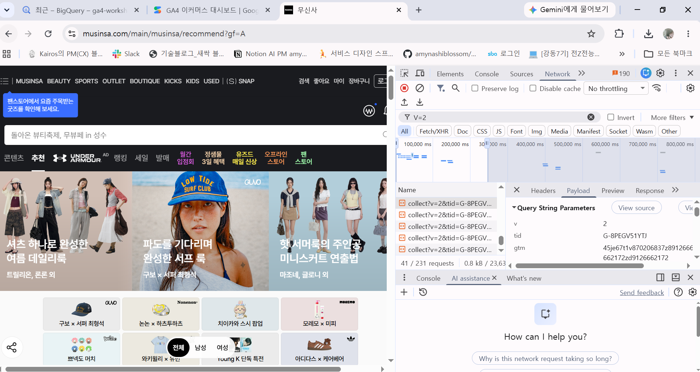Filter requests by Fetch/XHR
700x372 pixels.
[434, 131]
